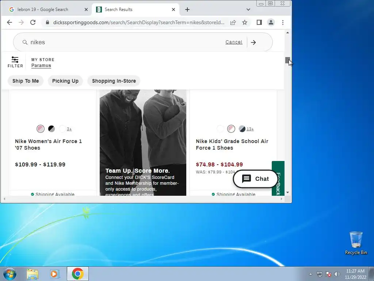Select white swatch on Women's Air Force 1
Image resolution: width=374 pixels, height=281 pixels.
62,129
